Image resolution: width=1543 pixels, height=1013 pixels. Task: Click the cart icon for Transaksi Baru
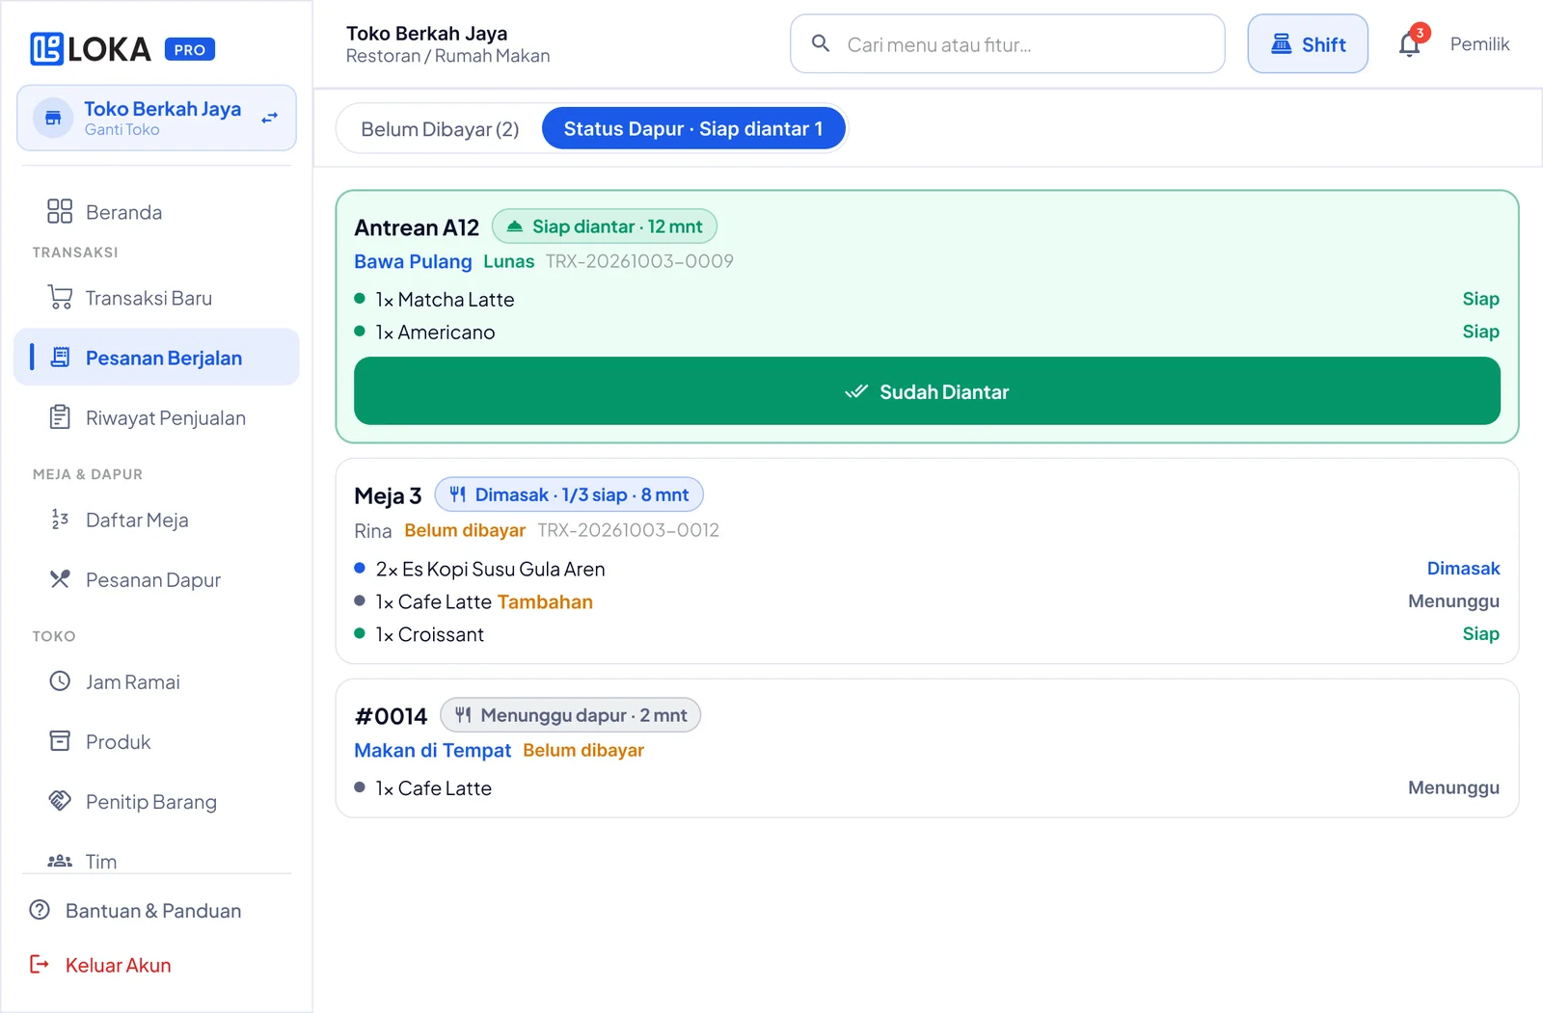pyautogui.click(x=60, y=298)
